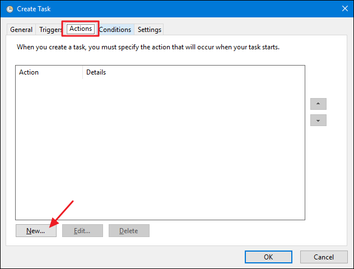The height and width of the screenshot is (269, 354).
Task: Cancel the Create Task dialog
Action: (x=324, y=257)
